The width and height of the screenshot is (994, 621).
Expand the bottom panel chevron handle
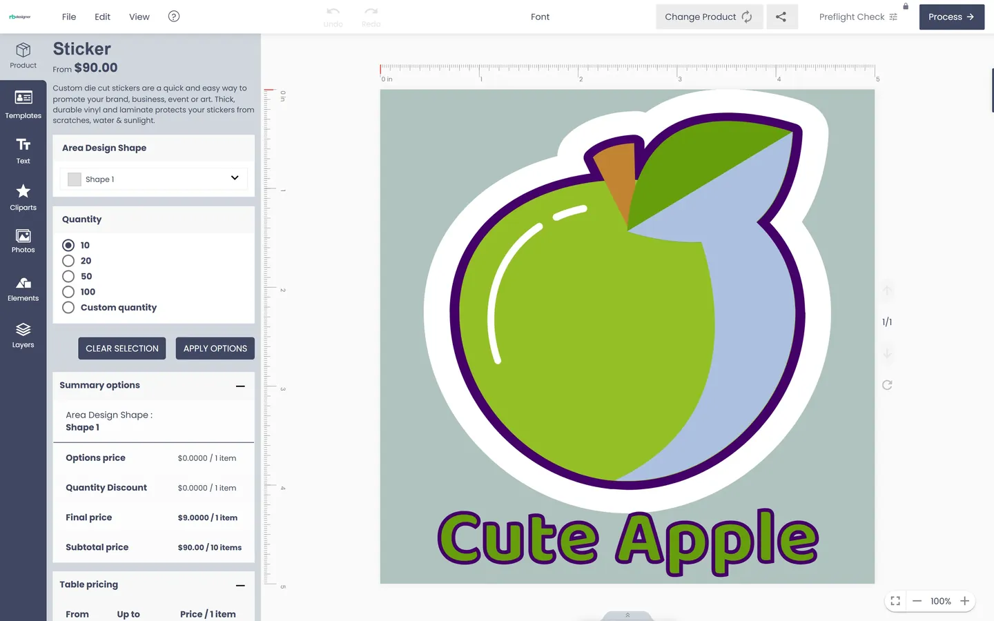pyautogui.click(x=627, y=615)
